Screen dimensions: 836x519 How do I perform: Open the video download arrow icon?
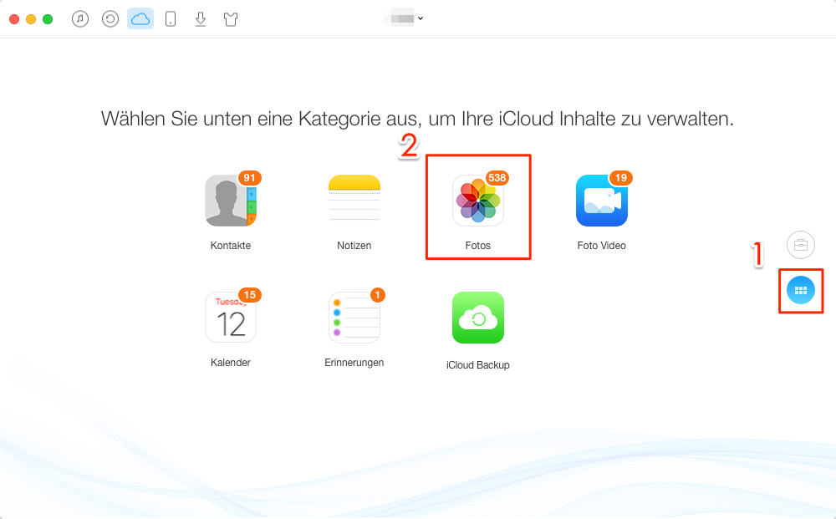tap(201, 19)
